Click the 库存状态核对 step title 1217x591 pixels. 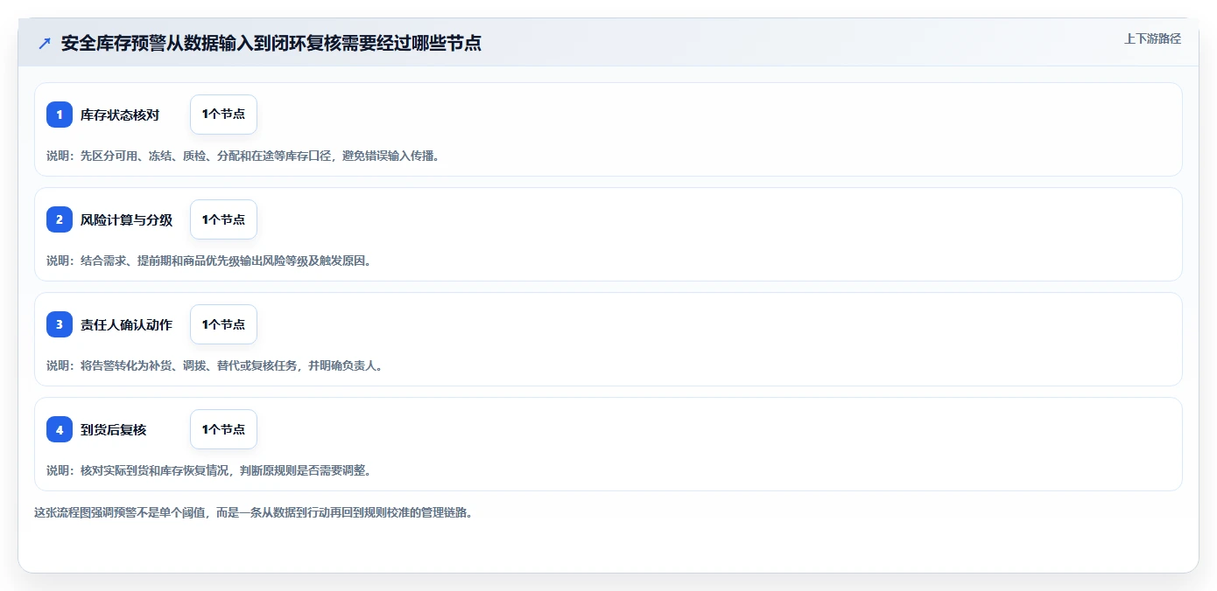point(120,115)
